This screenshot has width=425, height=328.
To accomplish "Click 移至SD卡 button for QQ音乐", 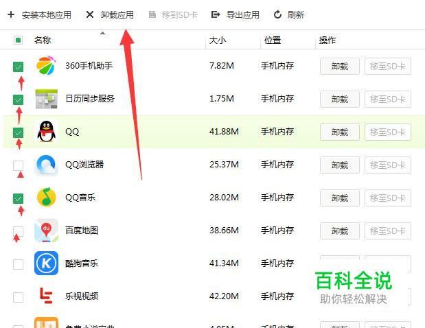I will [x=388, y=198].
